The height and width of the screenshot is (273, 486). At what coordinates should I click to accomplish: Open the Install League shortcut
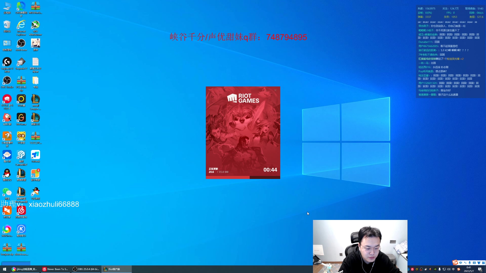pyautogui.click(x=35, y=100)
